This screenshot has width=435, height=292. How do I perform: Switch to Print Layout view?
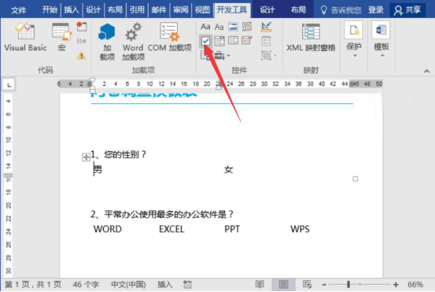coord(283,284)
